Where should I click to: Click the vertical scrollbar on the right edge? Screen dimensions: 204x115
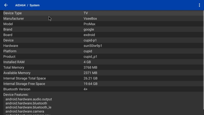[x=203, y=60]
